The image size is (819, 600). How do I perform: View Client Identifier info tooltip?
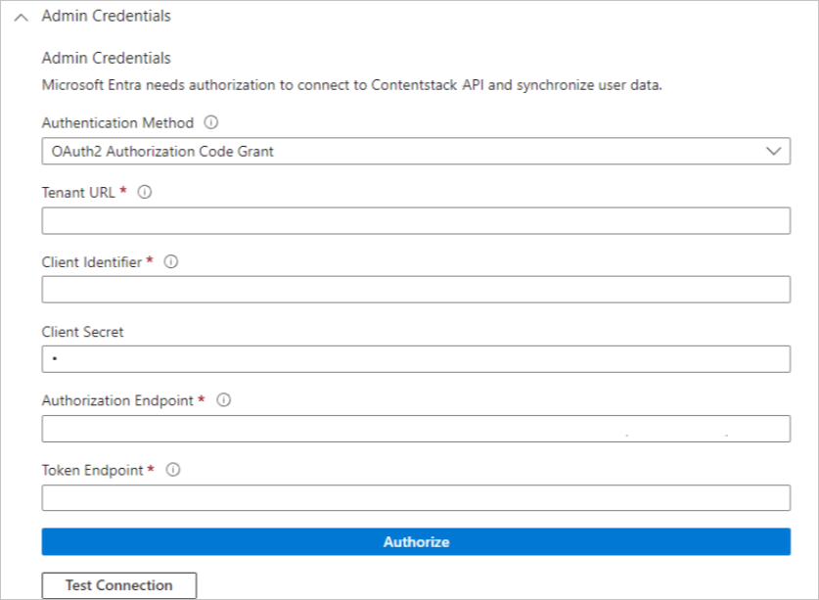pyautogui.click(x=171, y=261)
